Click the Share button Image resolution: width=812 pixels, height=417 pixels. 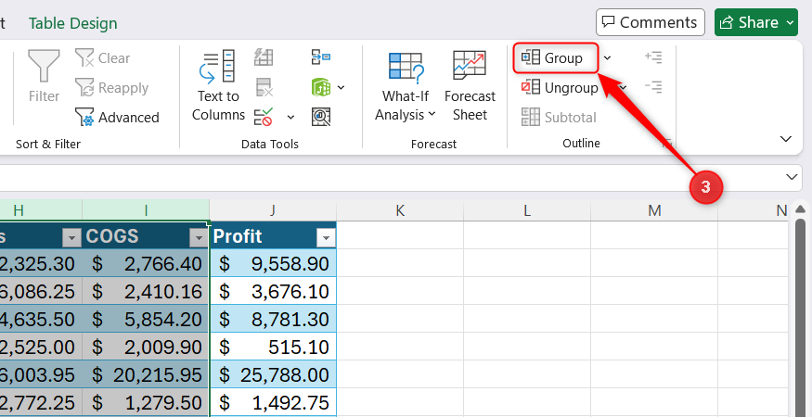coord(756,22)
